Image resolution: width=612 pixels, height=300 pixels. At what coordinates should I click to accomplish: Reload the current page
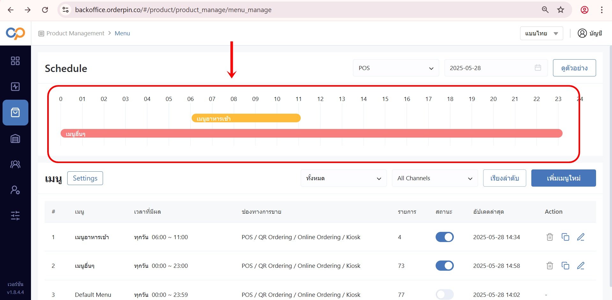pyautogui.click(x=45, y=10)
